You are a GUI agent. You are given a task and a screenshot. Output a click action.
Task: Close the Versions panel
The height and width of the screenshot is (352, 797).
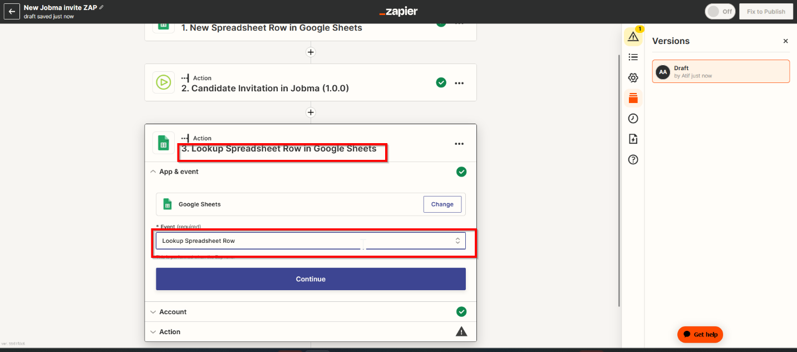(785, 41)
